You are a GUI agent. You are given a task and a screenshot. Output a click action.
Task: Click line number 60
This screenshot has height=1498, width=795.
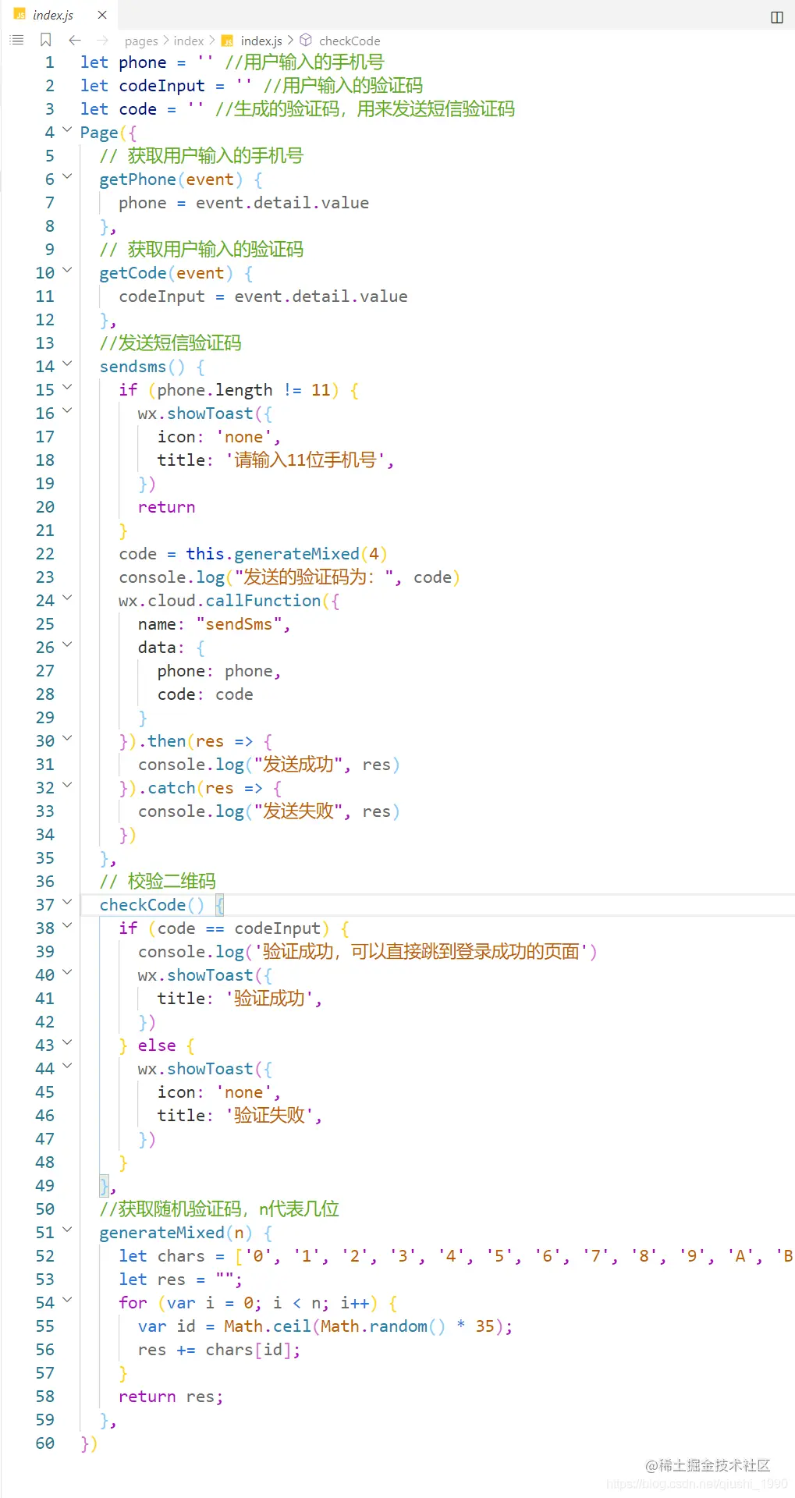coord(45,1443)
